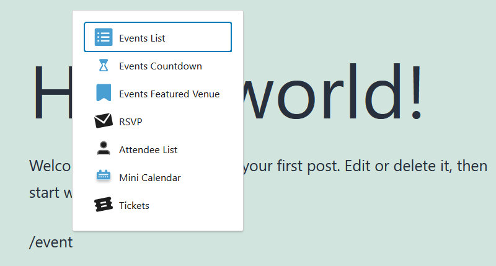Click the person Attendee List icon

tap(104, 148)
